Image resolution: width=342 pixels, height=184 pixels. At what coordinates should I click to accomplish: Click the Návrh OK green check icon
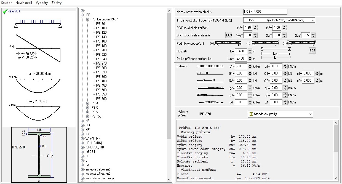coord(5,11)
